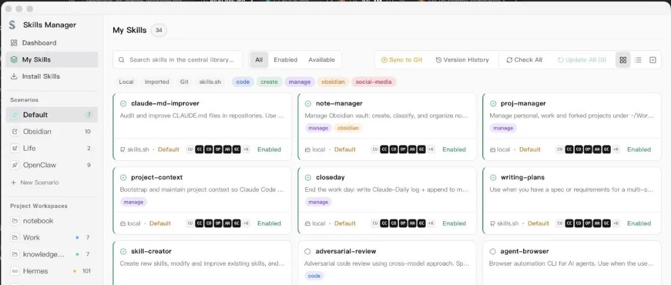The height and width of the screenshot is (285, 671).
Task: Open the knowledge workspace folder icon
Action: tap(14, 254)
